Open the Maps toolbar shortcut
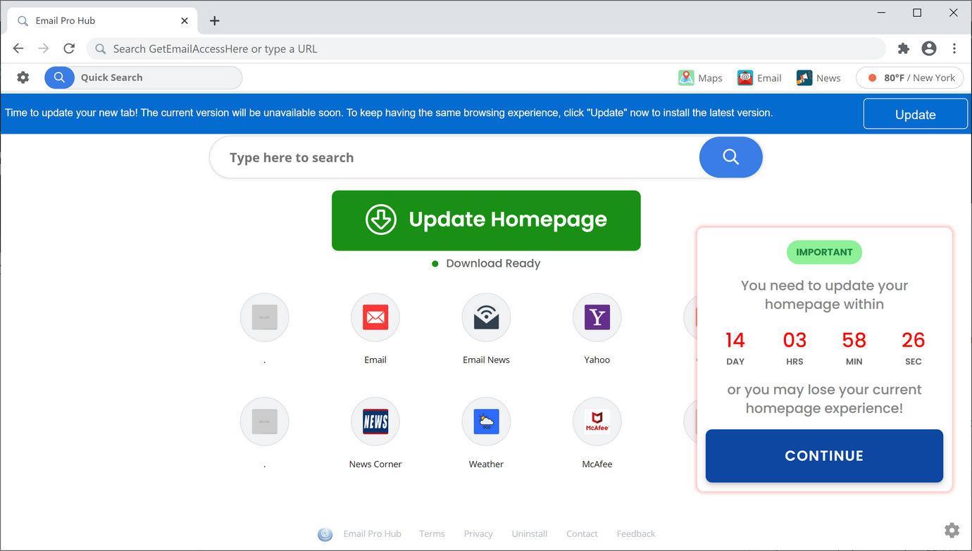The width and height of the screenshot is (972, 551). (x=701, y=77)
